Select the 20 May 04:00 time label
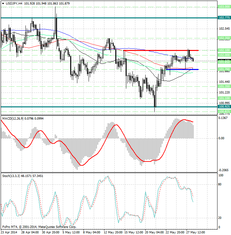The width and height of the screenshot is (231, 235). point(154,232)
